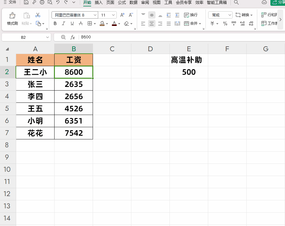Switch to the Data (数据) tab

(x=134, y=2)
